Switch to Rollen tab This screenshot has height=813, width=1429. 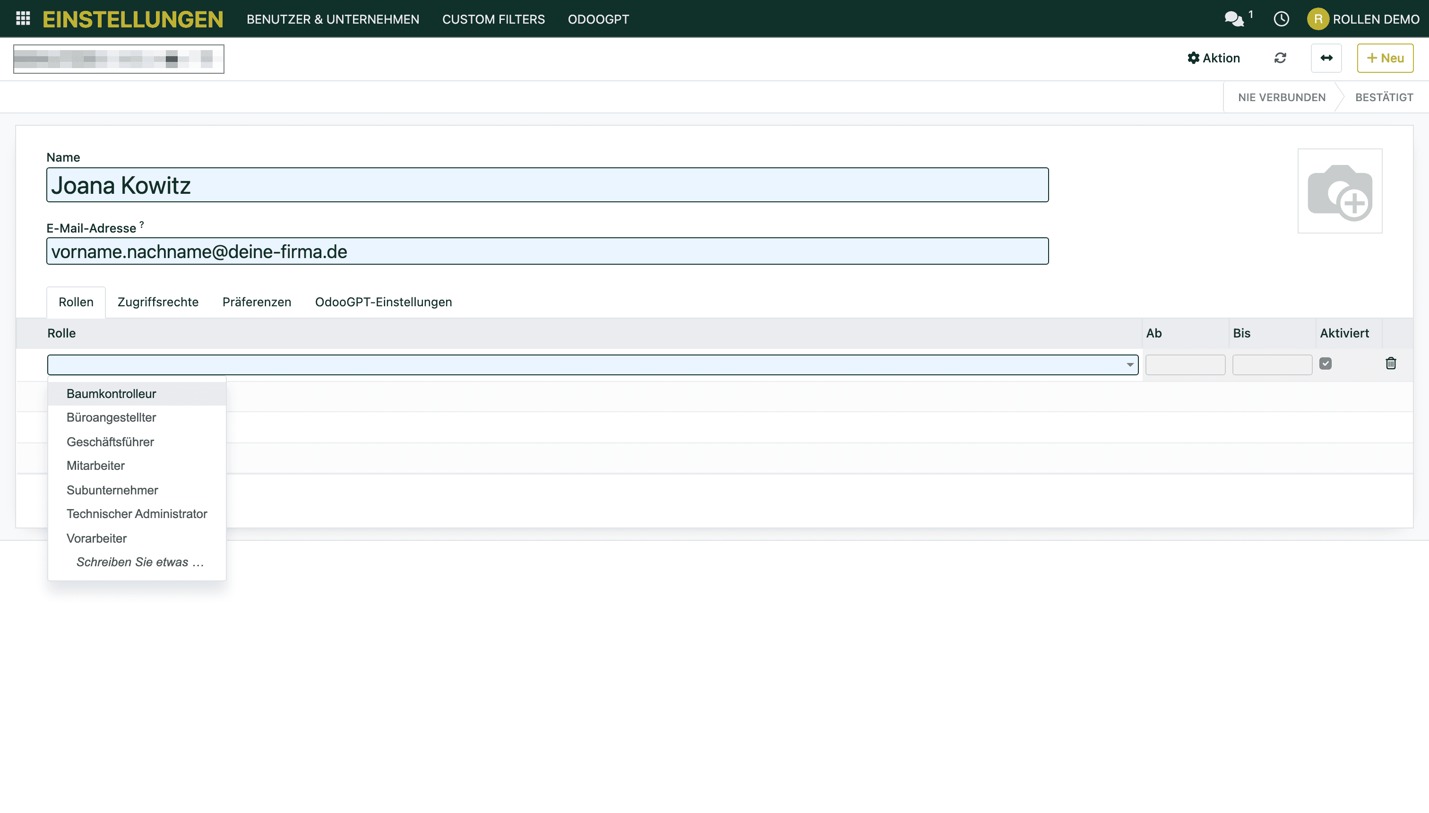click(x=76, y=302)
